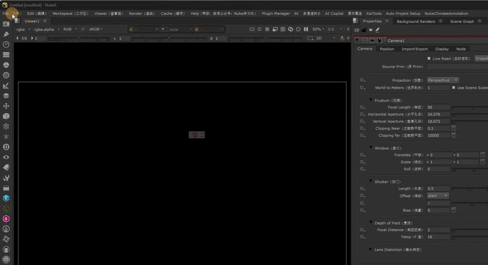Viewport: 488px width, 265px height.
Task: Toggle the Use Scene Scale checkbox
Action: [x=453, y=88]
